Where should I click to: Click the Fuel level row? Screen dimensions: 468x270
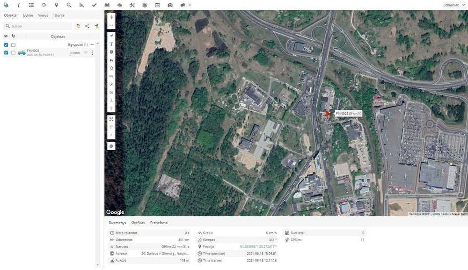point(324,233)
